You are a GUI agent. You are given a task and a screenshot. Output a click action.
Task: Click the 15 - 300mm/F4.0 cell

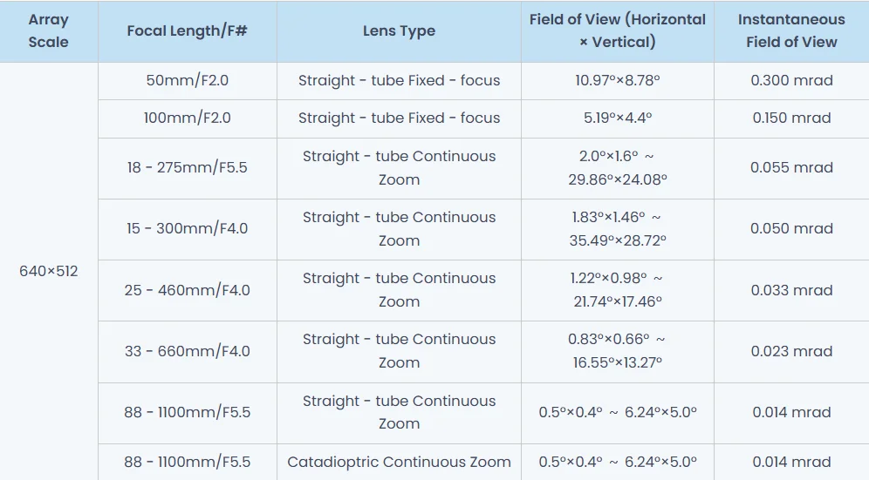click(x=188, y=228)
